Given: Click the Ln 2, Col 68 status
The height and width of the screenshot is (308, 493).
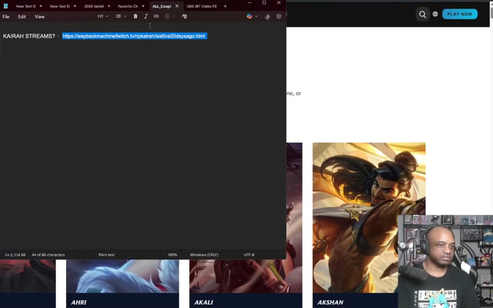Looking at the screenshot, I should [x=15, y=255].
